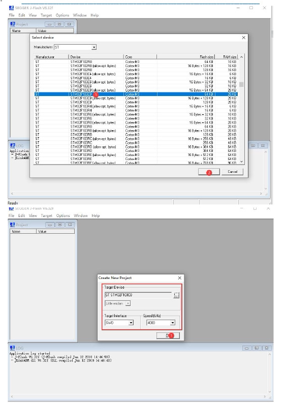Sort the list by the Manufacturer column header
Image resolution: width=286 pixels, height=405 pixels.
coord(51,57)
